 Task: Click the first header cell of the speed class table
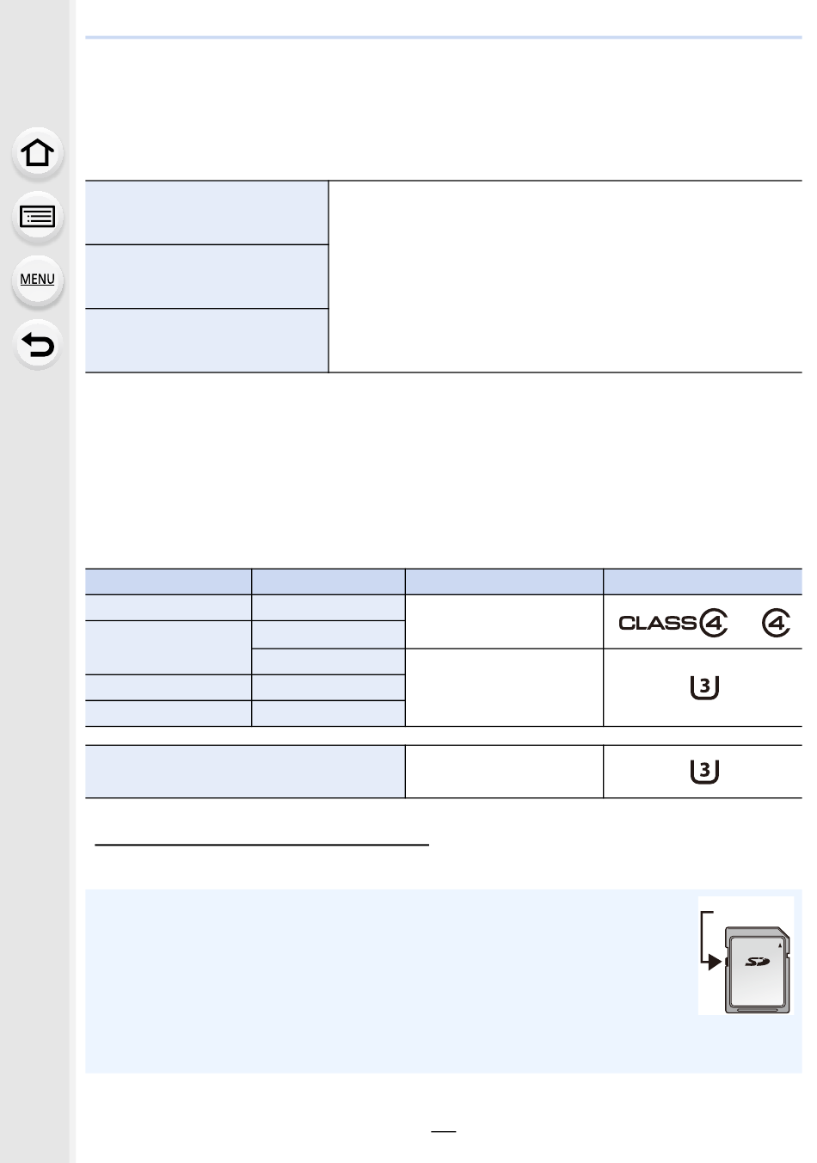(169, 581)
